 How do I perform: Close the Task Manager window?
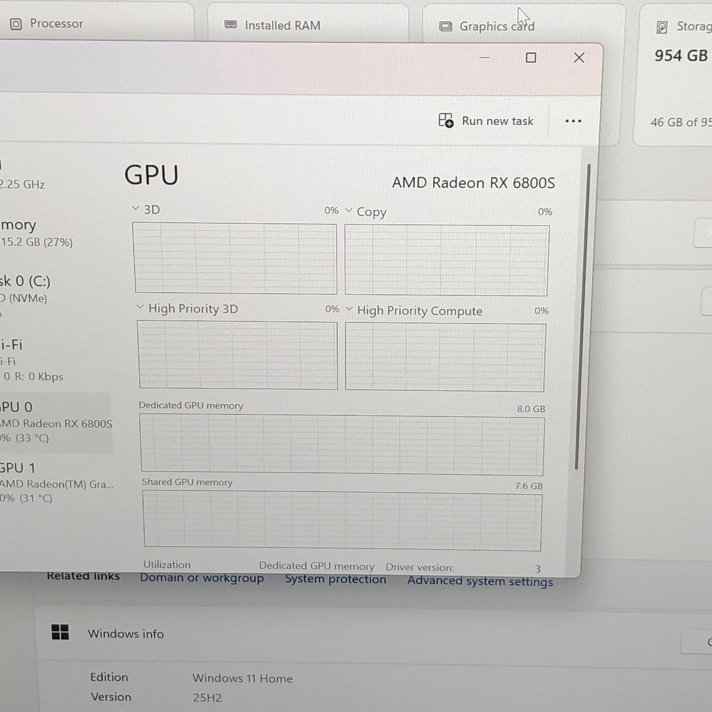[x=579, y=58]
